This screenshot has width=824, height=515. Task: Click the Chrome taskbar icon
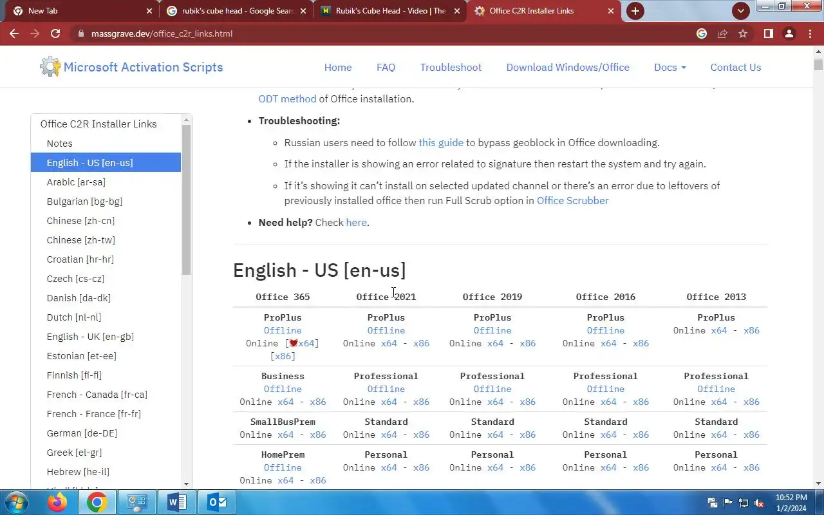(x=97, y=502)
